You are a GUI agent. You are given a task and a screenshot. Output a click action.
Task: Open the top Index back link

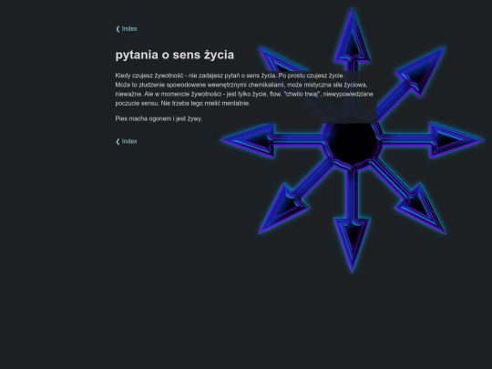126,29
